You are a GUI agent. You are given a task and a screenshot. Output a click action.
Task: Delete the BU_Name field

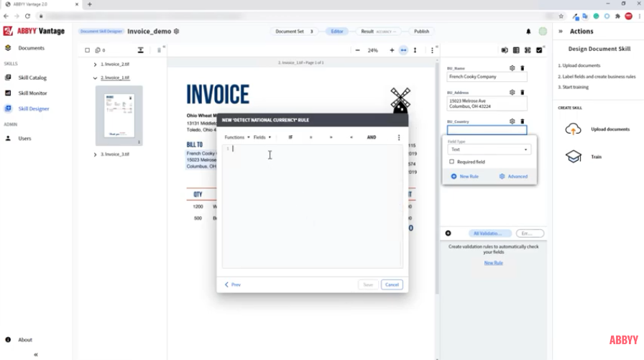[523, 68]
